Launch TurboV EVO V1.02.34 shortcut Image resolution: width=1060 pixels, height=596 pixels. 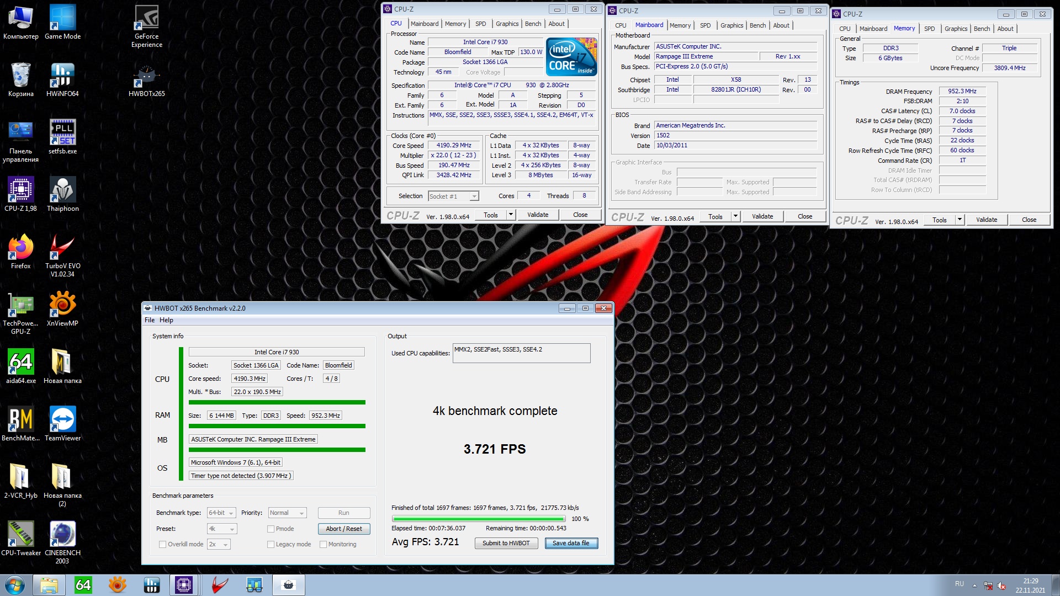[x=62, y=256]
